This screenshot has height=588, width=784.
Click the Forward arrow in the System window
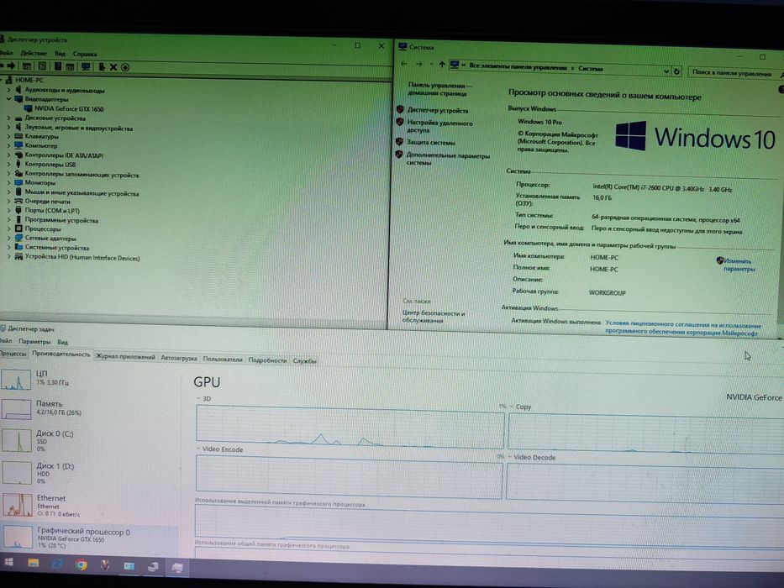pyautogui.click(x=419, y=64)
